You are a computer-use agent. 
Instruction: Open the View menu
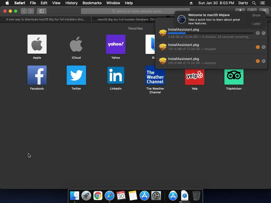click(x=56, y=3)
